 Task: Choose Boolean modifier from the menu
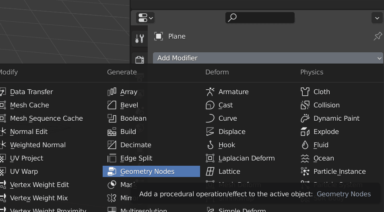133,118
